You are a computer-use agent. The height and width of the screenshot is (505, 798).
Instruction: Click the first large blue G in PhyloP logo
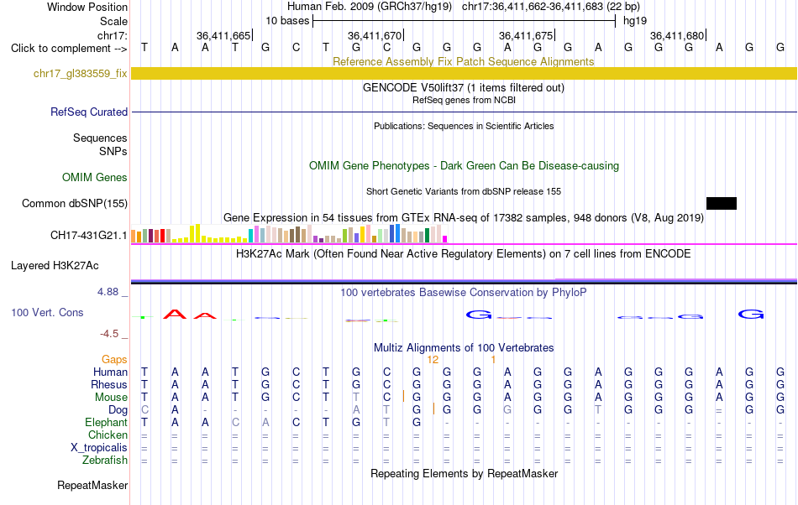[x=479, y=315]
